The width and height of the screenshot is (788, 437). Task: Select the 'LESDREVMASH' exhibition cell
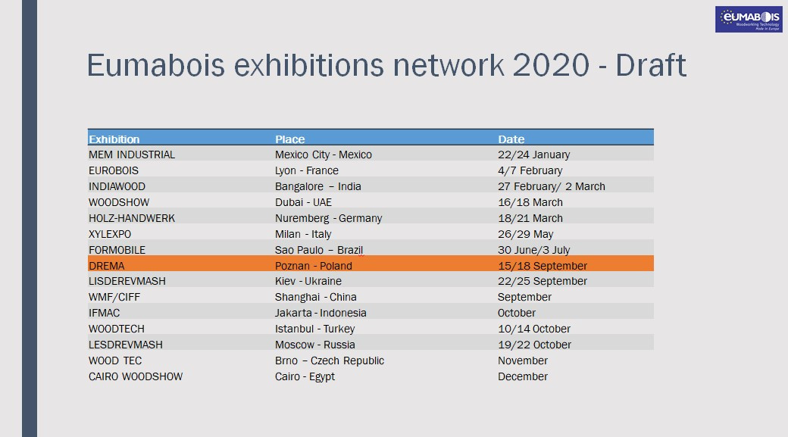pos(126,345)
